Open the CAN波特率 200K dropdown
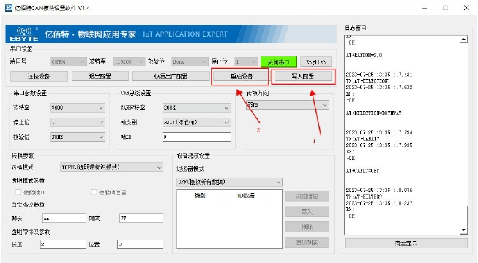The width and height of the screenshot is (478, 263). click(x=197, y=108)
